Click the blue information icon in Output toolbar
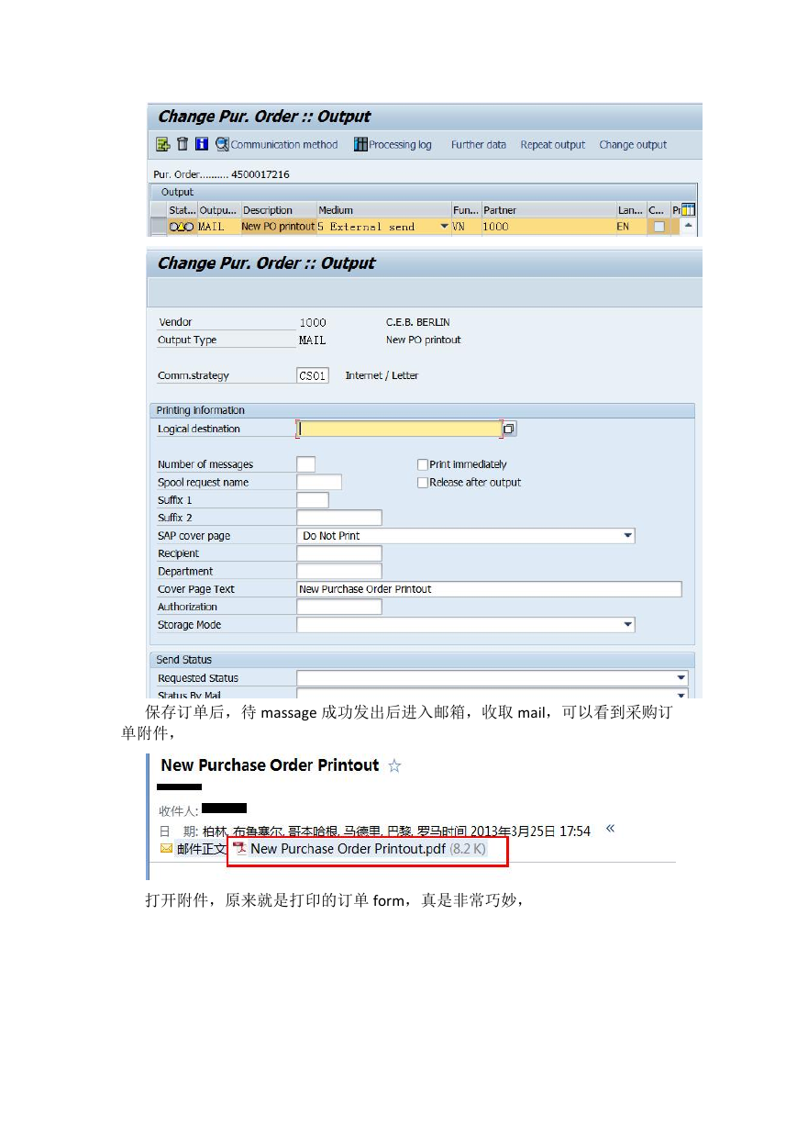 pos(201,144)
